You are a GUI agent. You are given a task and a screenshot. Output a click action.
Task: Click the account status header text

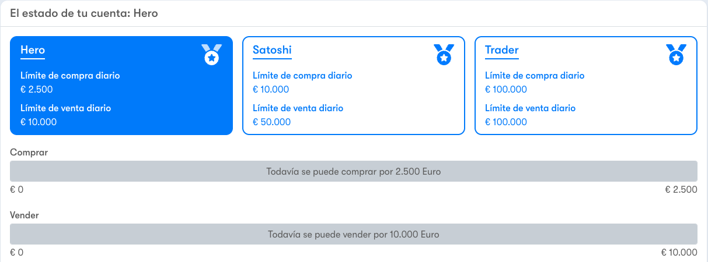[84, 13]
